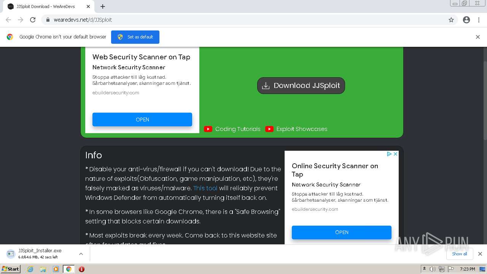
Task: Click the Chrome logo in notification bar
Action: click(x=10, y=37)
